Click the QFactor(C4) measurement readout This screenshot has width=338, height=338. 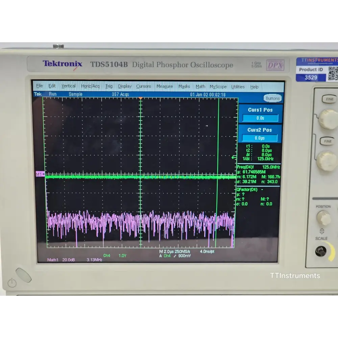(250, 190)
